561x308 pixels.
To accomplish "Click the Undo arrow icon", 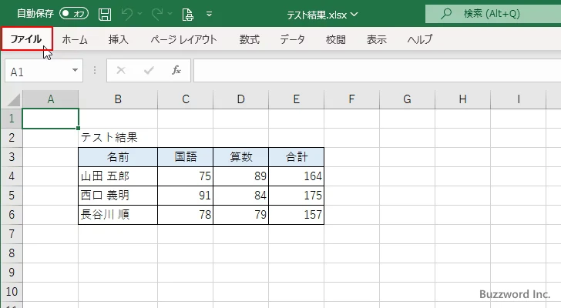I will coord(128,14).
